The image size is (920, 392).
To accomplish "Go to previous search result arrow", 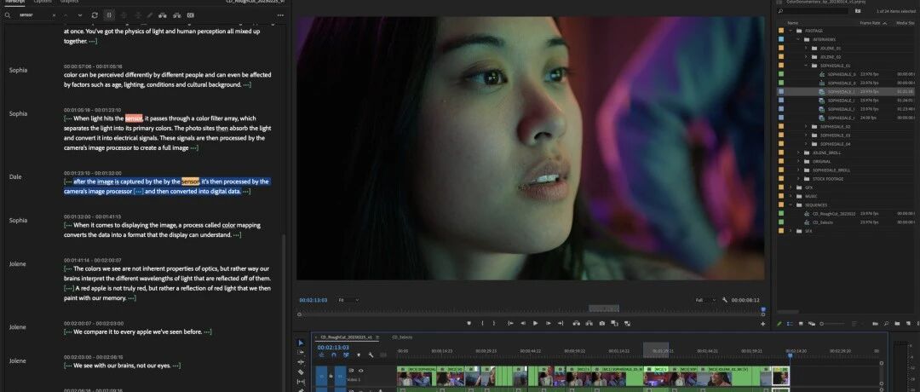I will [x=66, y=15].
